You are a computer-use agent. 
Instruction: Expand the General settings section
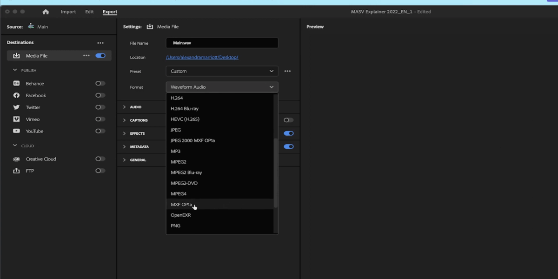click(124, 160)
